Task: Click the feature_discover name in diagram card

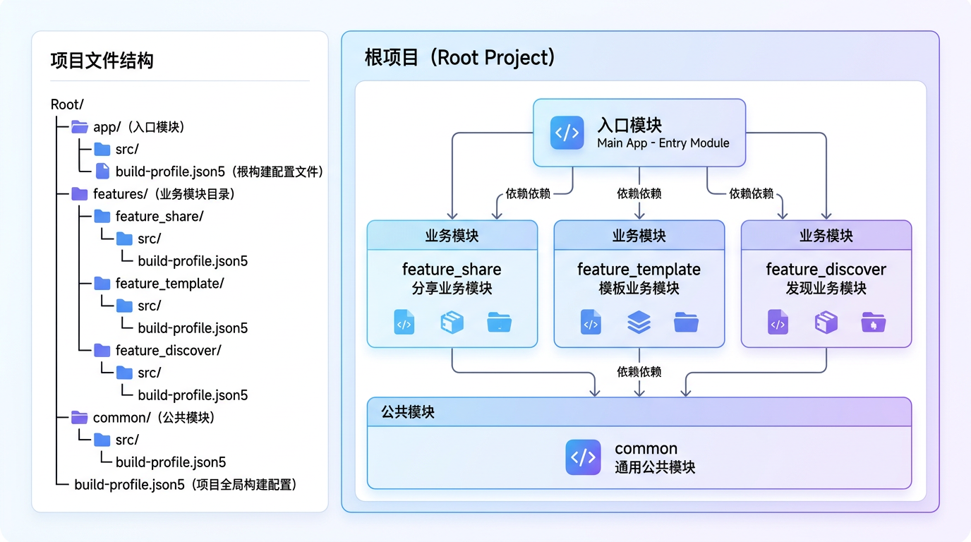Action: [x=826, y=270]
